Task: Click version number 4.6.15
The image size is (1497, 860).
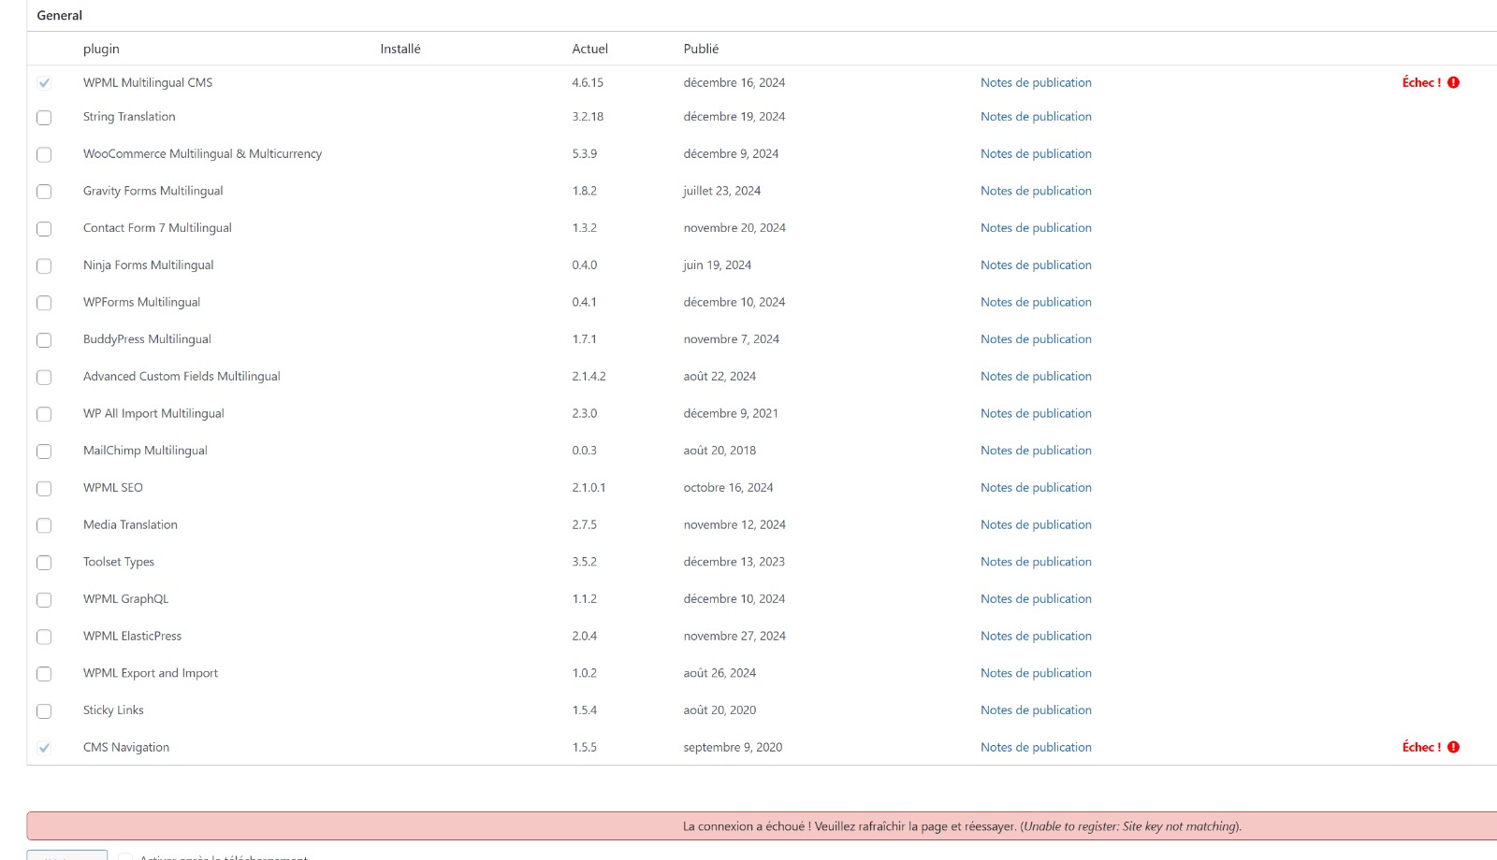Action: click(588, 82)
